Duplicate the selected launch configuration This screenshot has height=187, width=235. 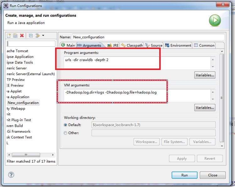click(x=15, y=36)
